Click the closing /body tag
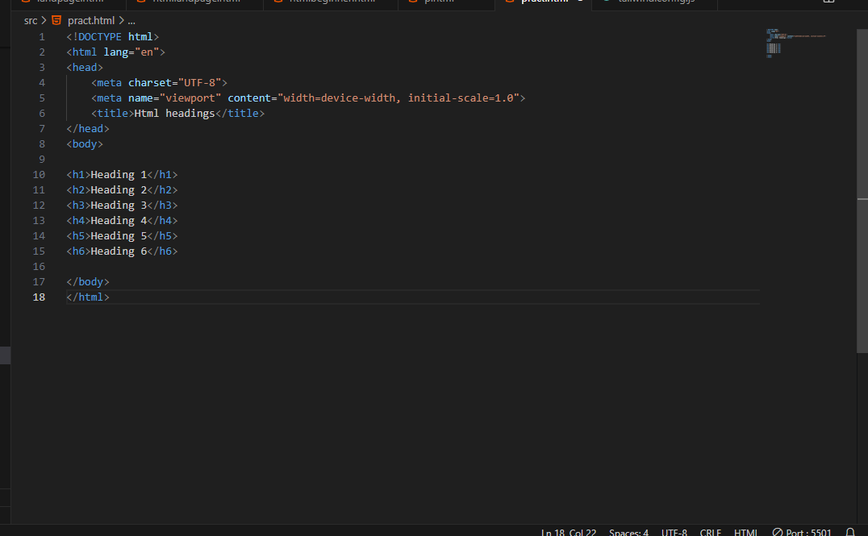Screen dimensions: 868x536 [87, 282]
